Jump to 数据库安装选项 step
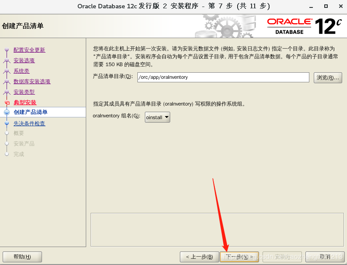This screenshot has width=347, height=265. coord(32,81)
